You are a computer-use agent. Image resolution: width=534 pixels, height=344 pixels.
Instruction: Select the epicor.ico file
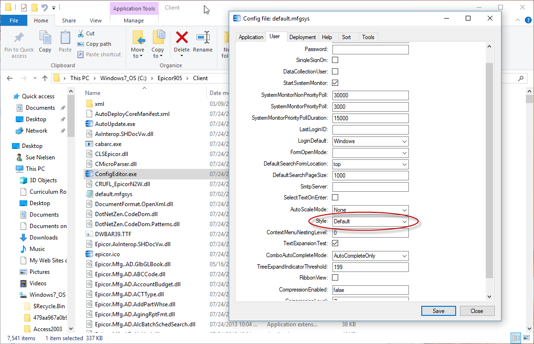(107, 254)
